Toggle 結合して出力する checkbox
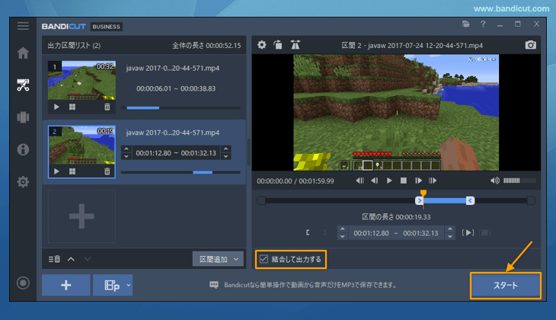556x320 pixels. (x=264, y=259)
